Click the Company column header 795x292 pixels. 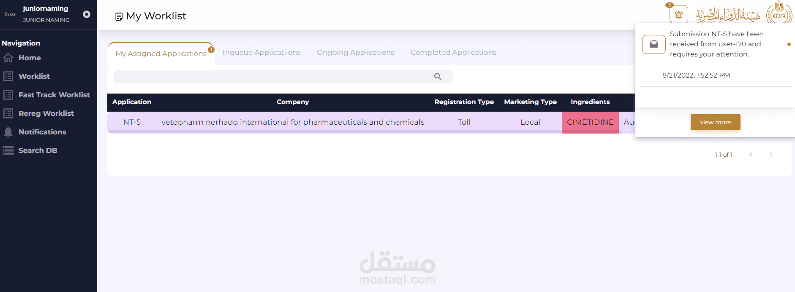(293, 102)
